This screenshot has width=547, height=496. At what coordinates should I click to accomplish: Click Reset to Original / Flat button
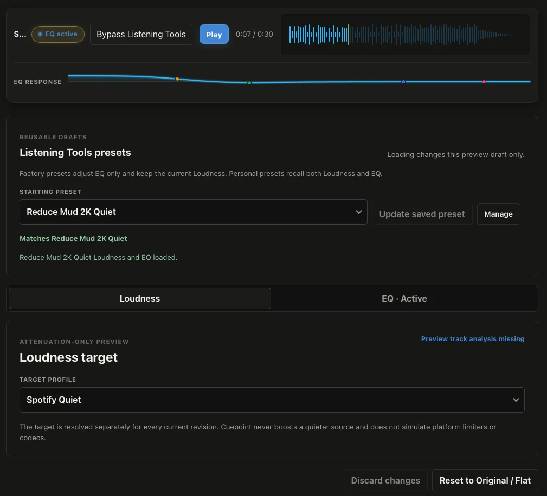click(x=485, y=480)
